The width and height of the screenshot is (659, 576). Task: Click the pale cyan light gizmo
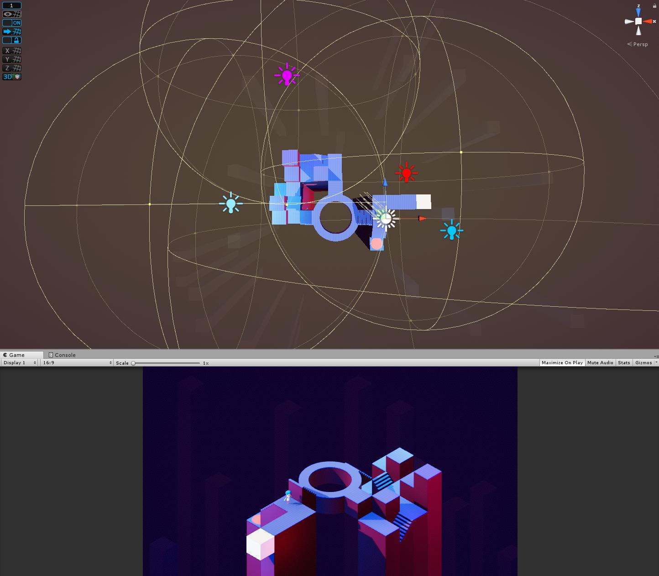[230, 203]
